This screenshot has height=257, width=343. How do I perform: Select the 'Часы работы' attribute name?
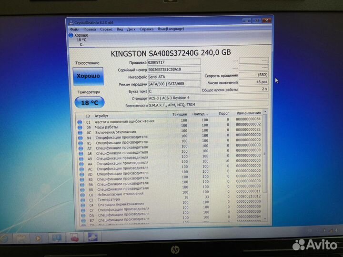[106, 127]
